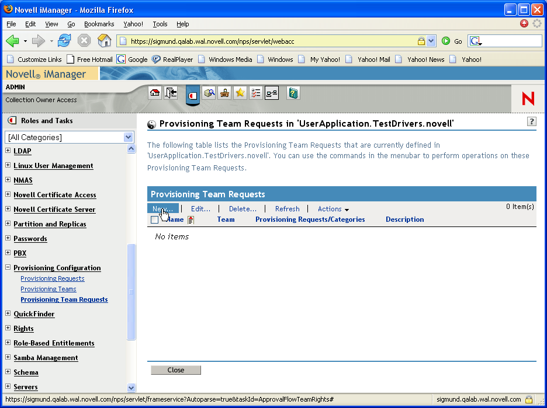Screen dimensions: 547x408
Task: Open the Provisioning Requests task link
Action: 53,278
